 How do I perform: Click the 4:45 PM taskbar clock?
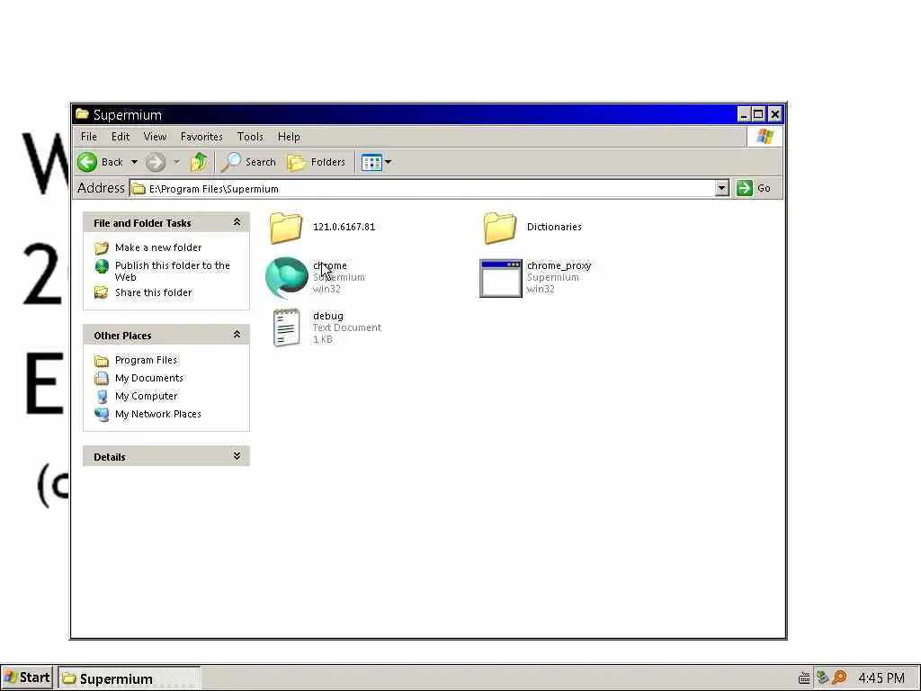point(881,678)
